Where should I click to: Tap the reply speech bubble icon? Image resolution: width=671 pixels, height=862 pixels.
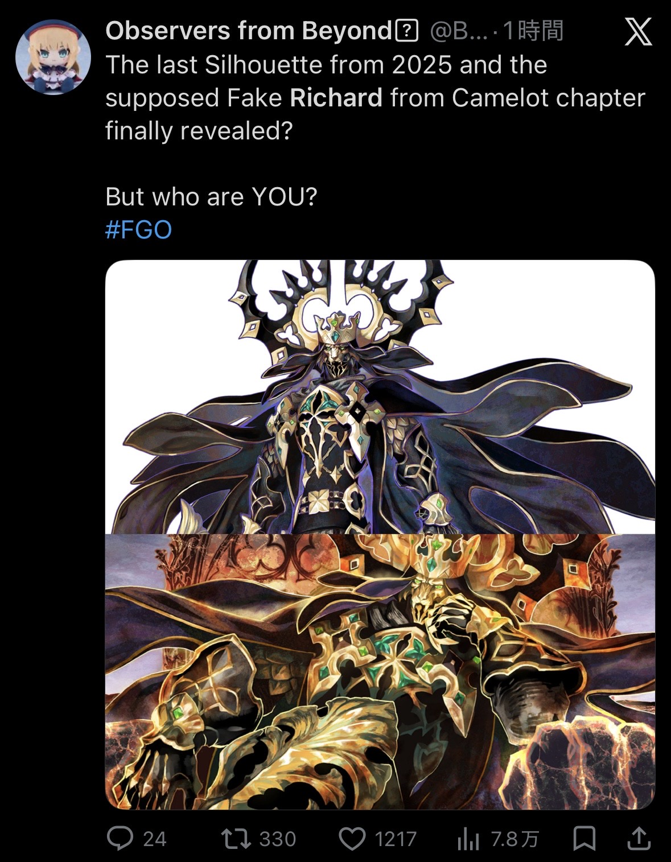[120, 838]
